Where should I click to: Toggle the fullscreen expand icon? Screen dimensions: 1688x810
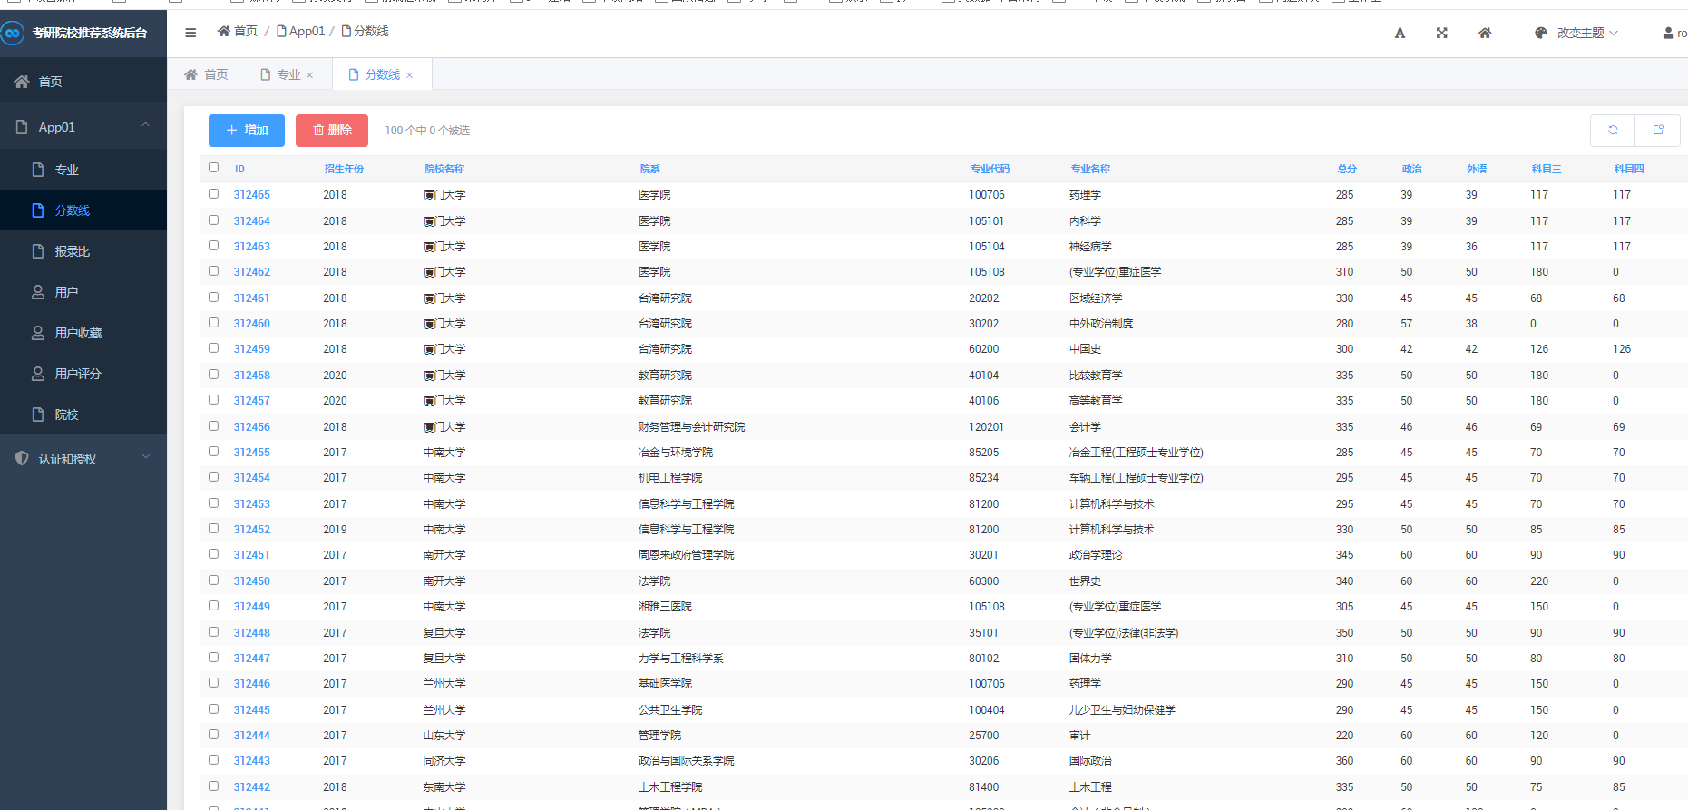click(1442, 33)
